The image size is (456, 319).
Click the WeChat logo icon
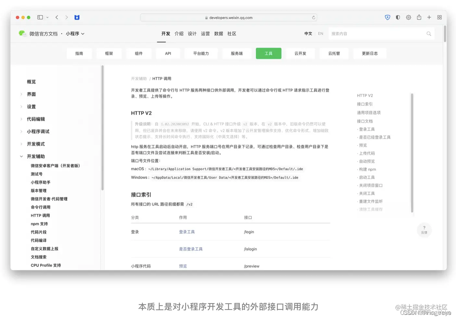(x=22, y=33)
